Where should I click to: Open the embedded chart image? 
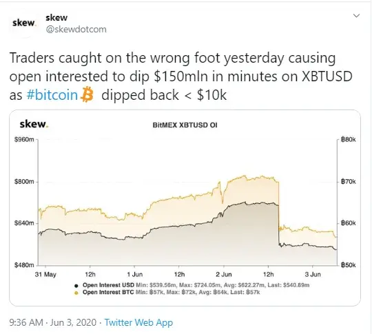tap(185, 208)
